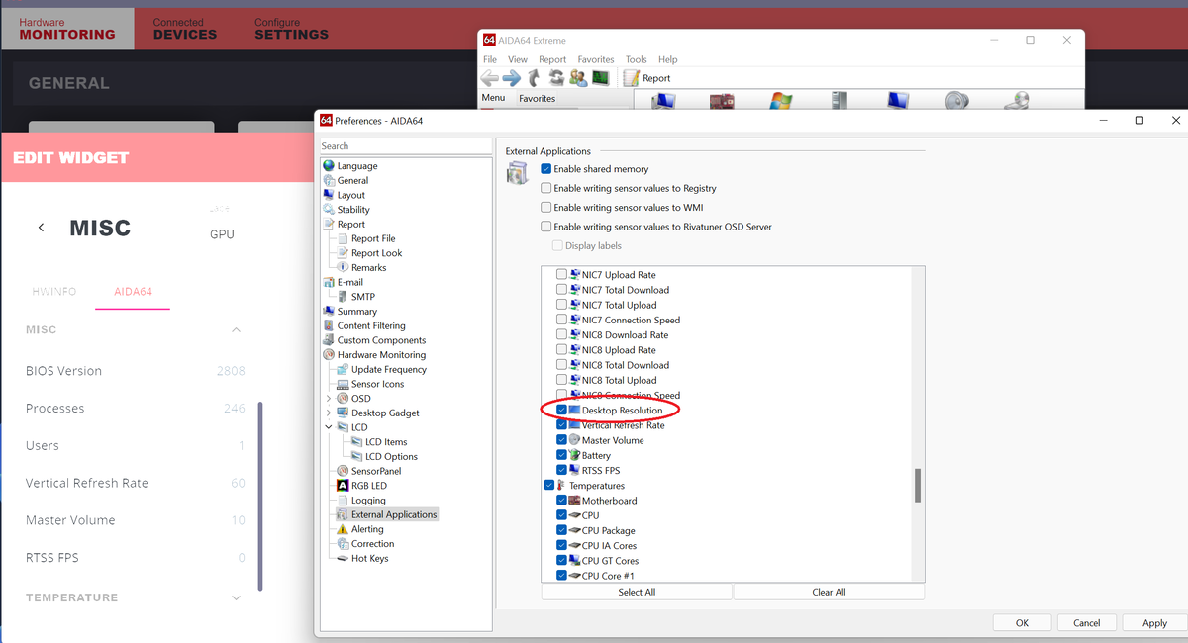Click the Select All button
The width and height of the screenshot is (1188, 643).
pyautogui.click(x=637, y=592)
